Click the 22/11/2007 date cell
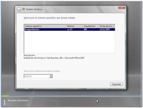The image size is (143, 108). pos(105,29)
